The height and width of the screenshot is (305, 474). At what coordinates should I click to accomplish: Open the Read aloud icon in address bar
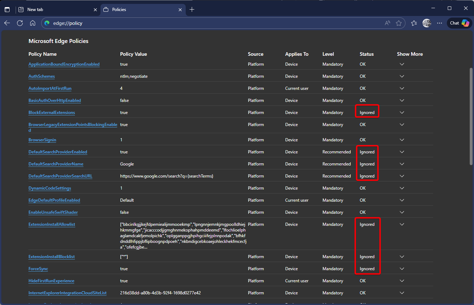tap(387, 23)
